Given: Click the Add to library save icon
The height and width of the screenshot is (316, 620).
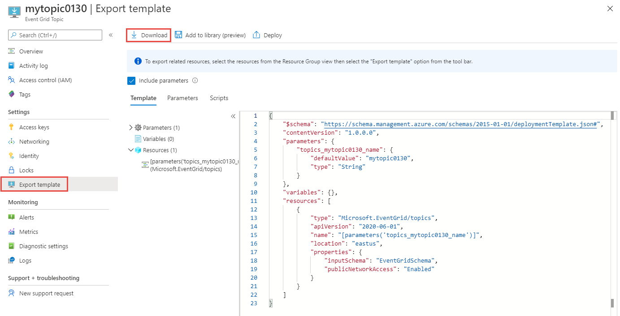Looking at the screenshot, I should (x=178, y=35).
